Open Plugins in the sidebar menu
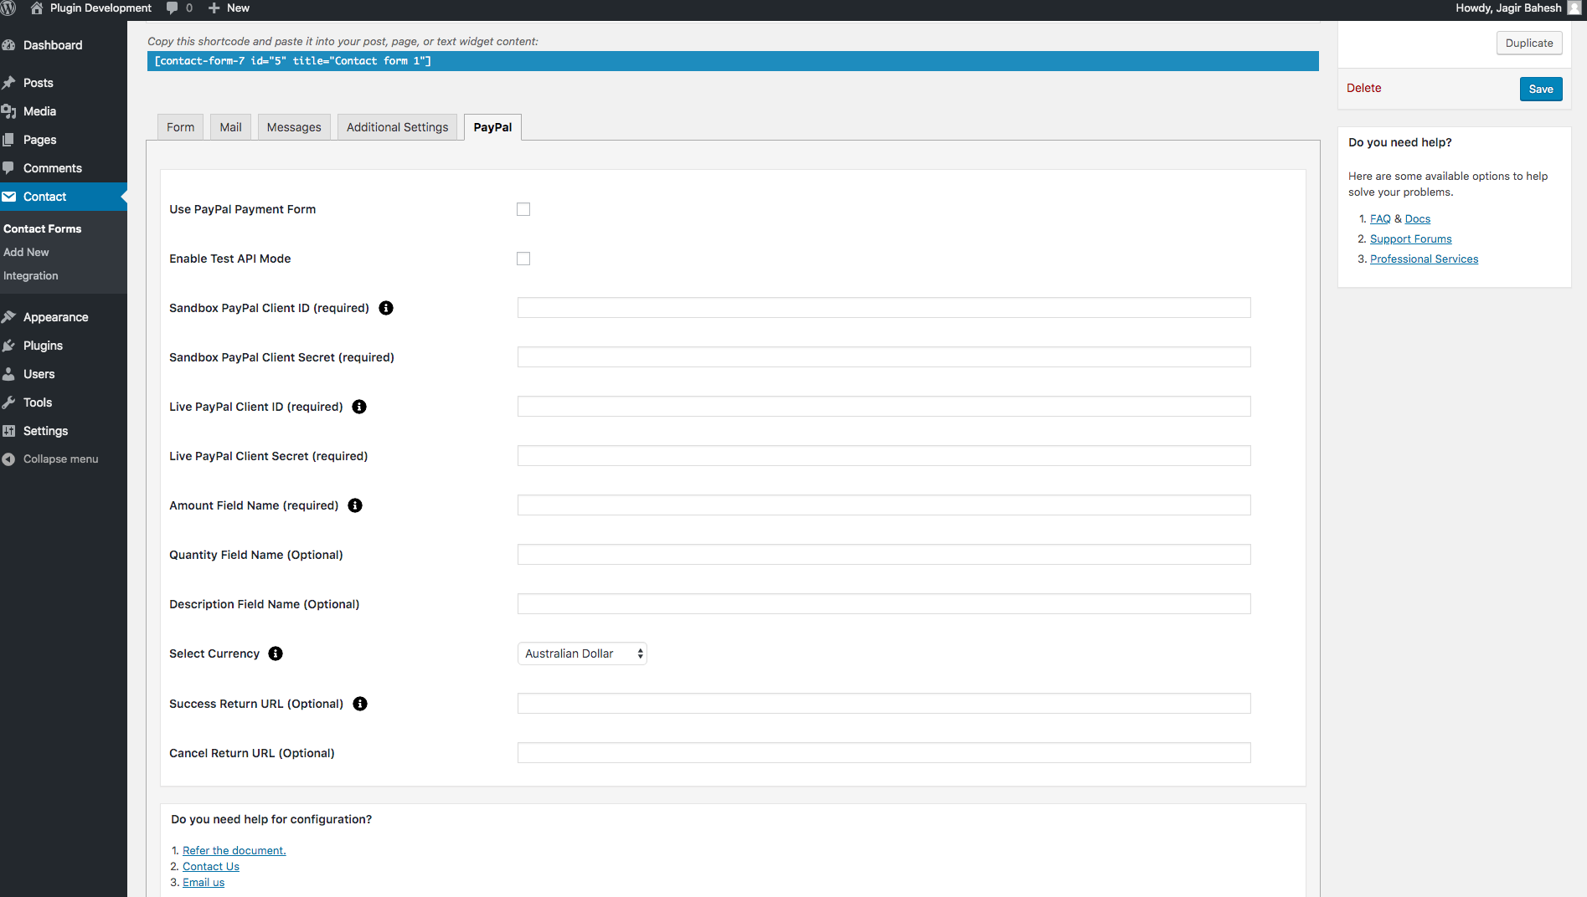Screen dimensions: 1587x897 pyautogui.click(x=43, y=346)
